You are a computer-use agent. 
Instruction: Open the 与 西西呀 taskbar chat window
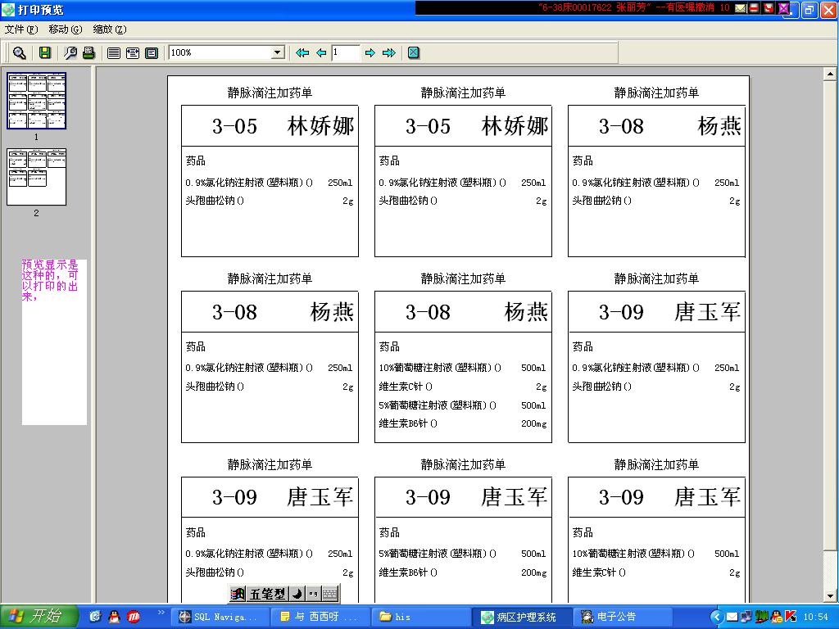319,617
